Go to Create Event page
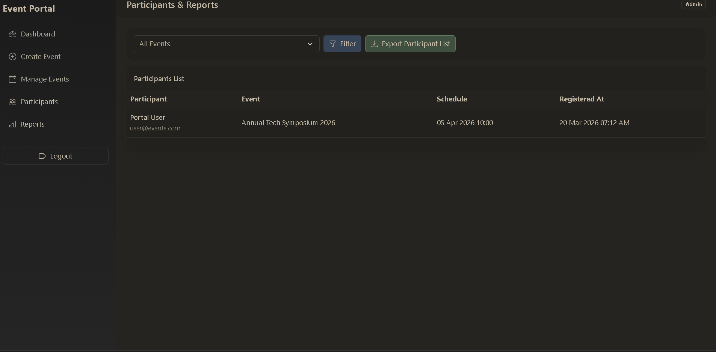 56,57
